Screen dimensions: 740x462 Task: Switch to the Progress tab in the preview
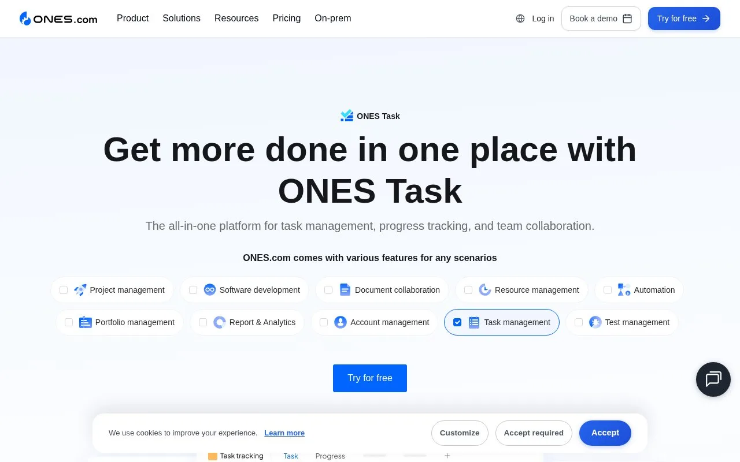coord(330,456)
